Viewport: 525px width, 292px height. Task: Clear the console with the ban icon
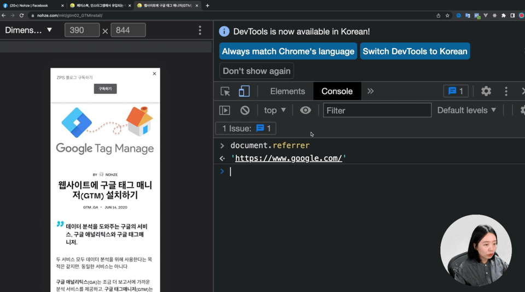point(245,110)
